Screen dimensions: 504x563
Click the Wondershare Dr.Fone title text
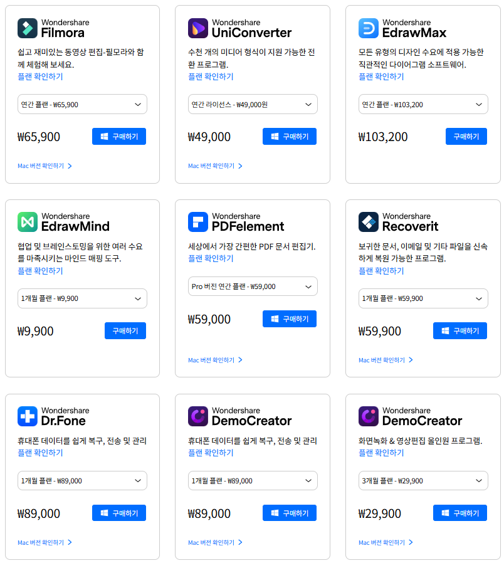point(65,416)
